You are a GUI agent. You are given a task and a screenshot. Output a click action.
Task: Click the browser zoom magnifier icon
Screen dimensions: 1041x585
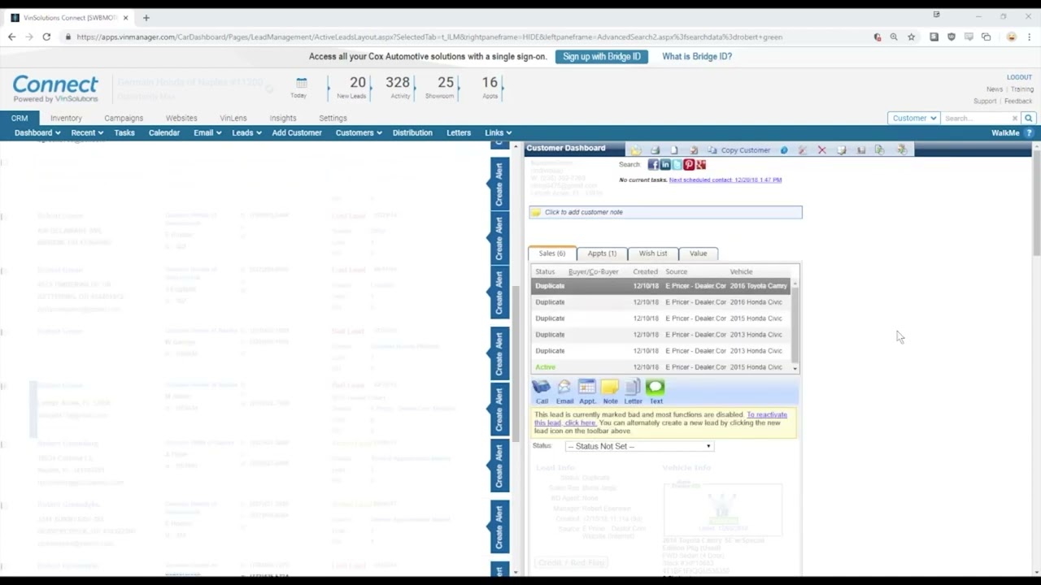[894, 37]
